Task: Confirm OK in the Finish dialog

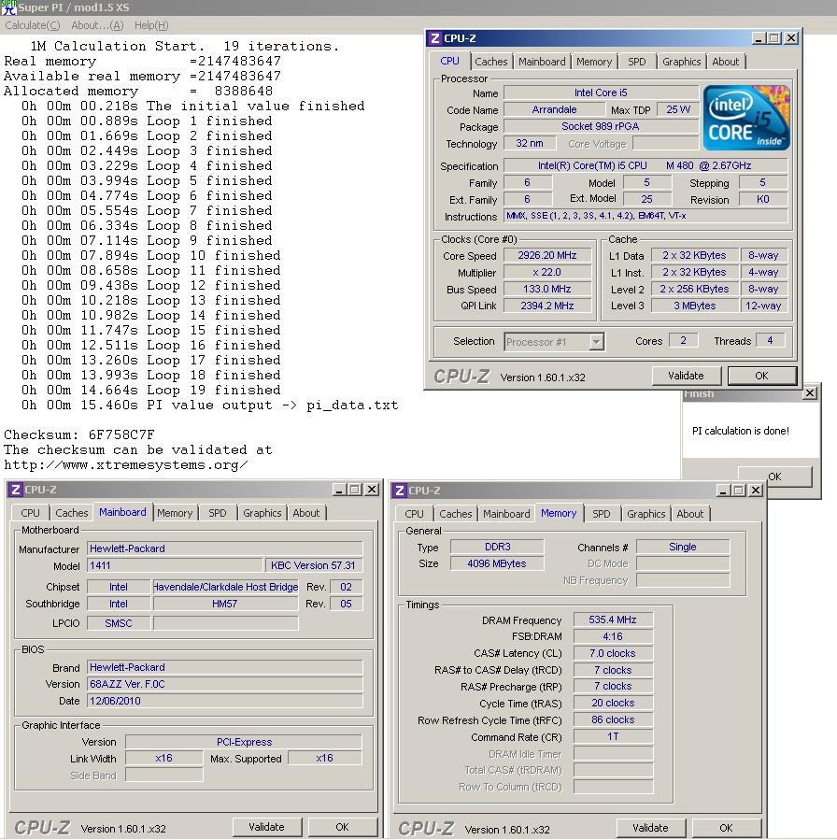Action: pos(775,477)
